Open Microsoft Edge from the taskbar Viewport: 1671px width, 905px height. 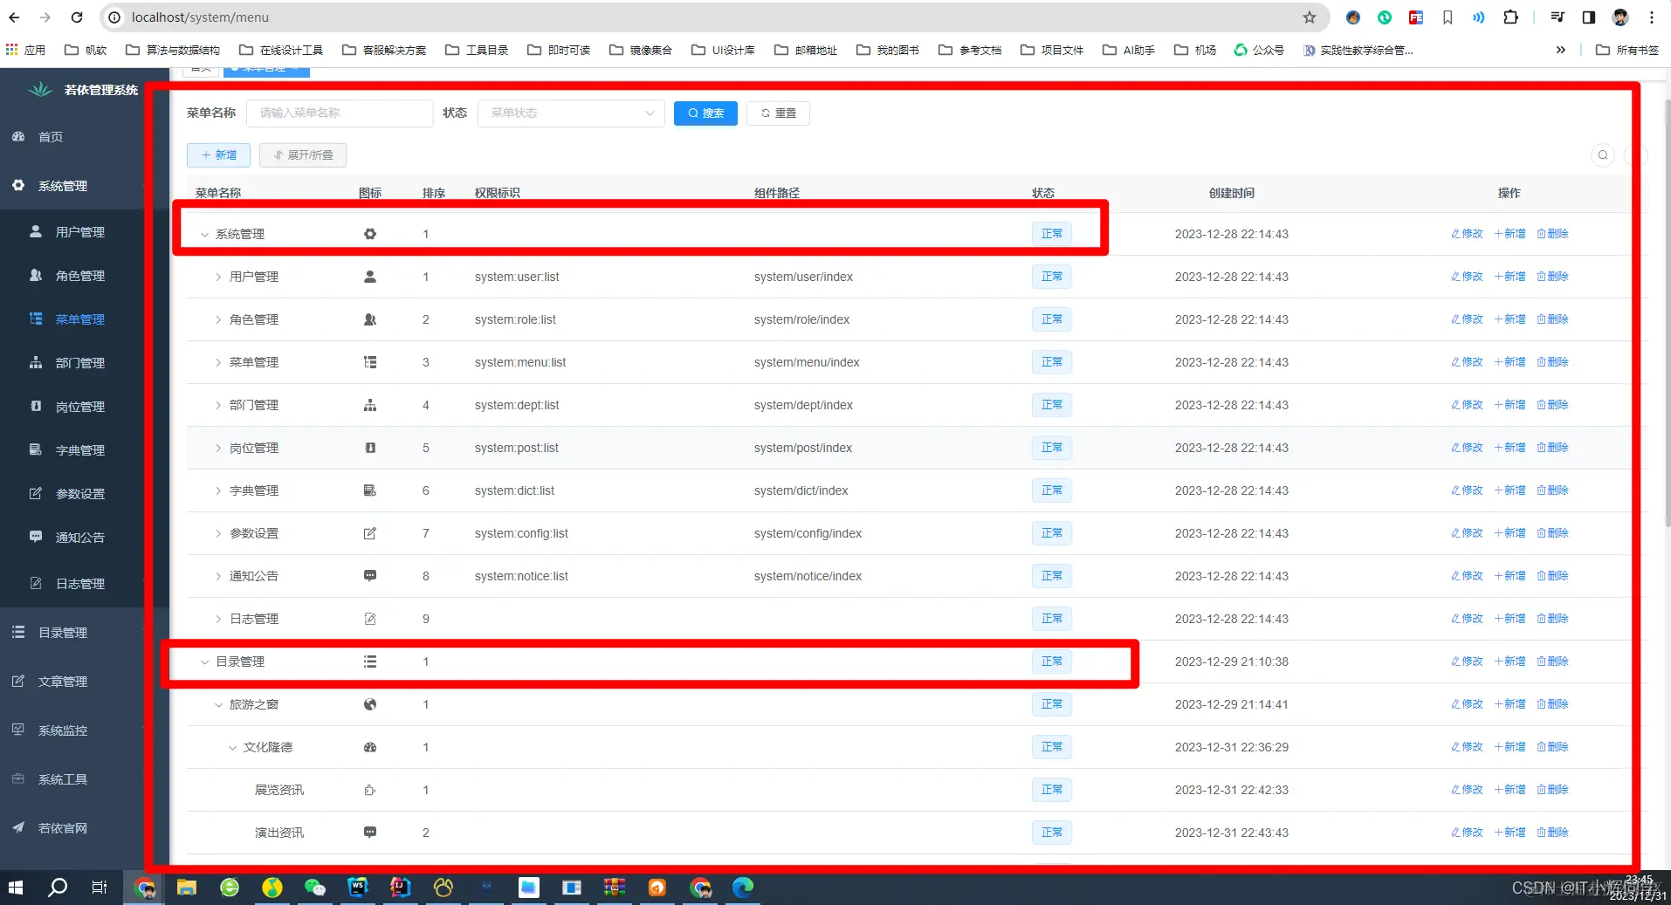pos(742,888)
